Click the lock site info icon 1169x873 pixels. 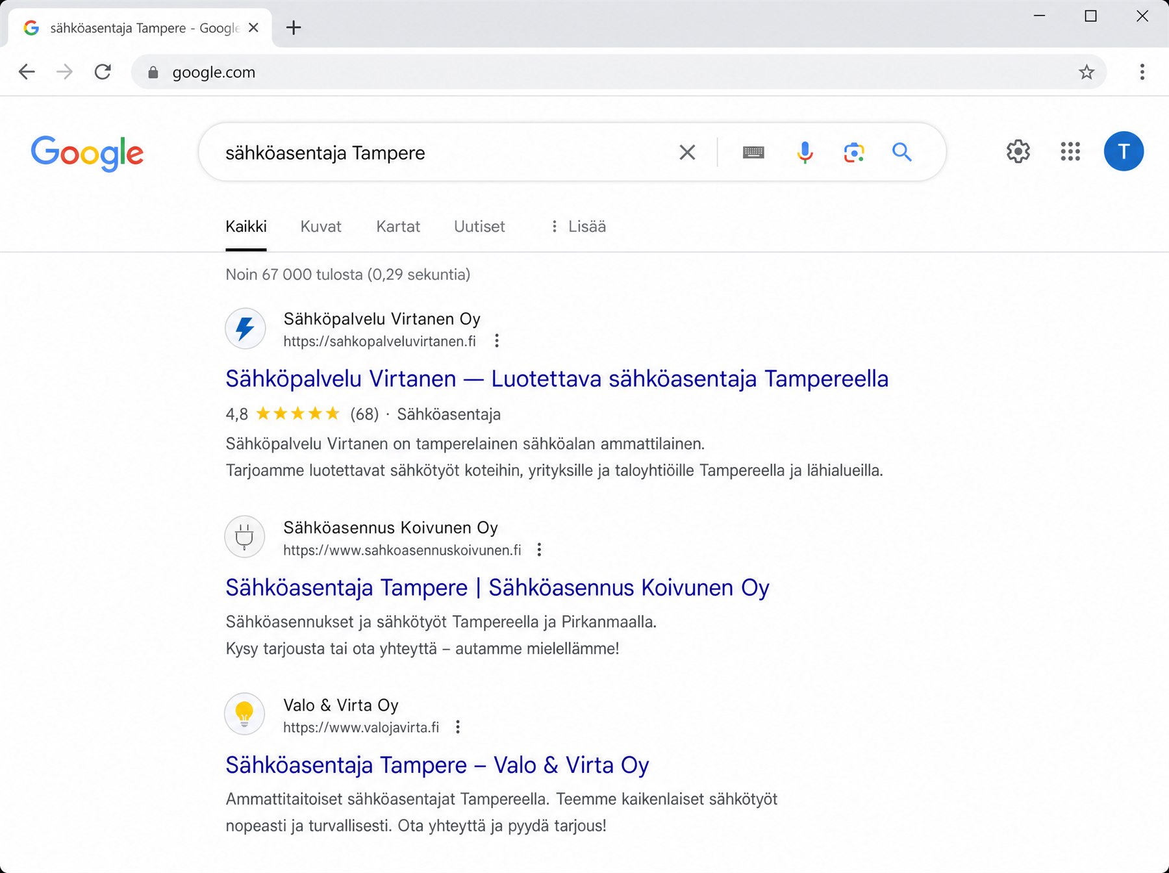(x=153, y=72)
